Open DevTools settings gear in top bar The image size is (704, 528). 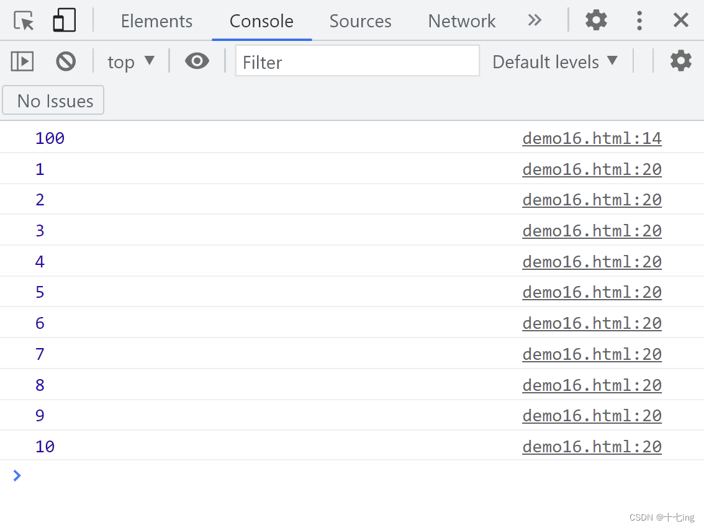click(x=596, y=20)
